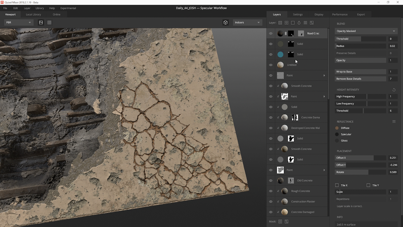
Task: Click the water drop layer icon
Action: (299, 23)
